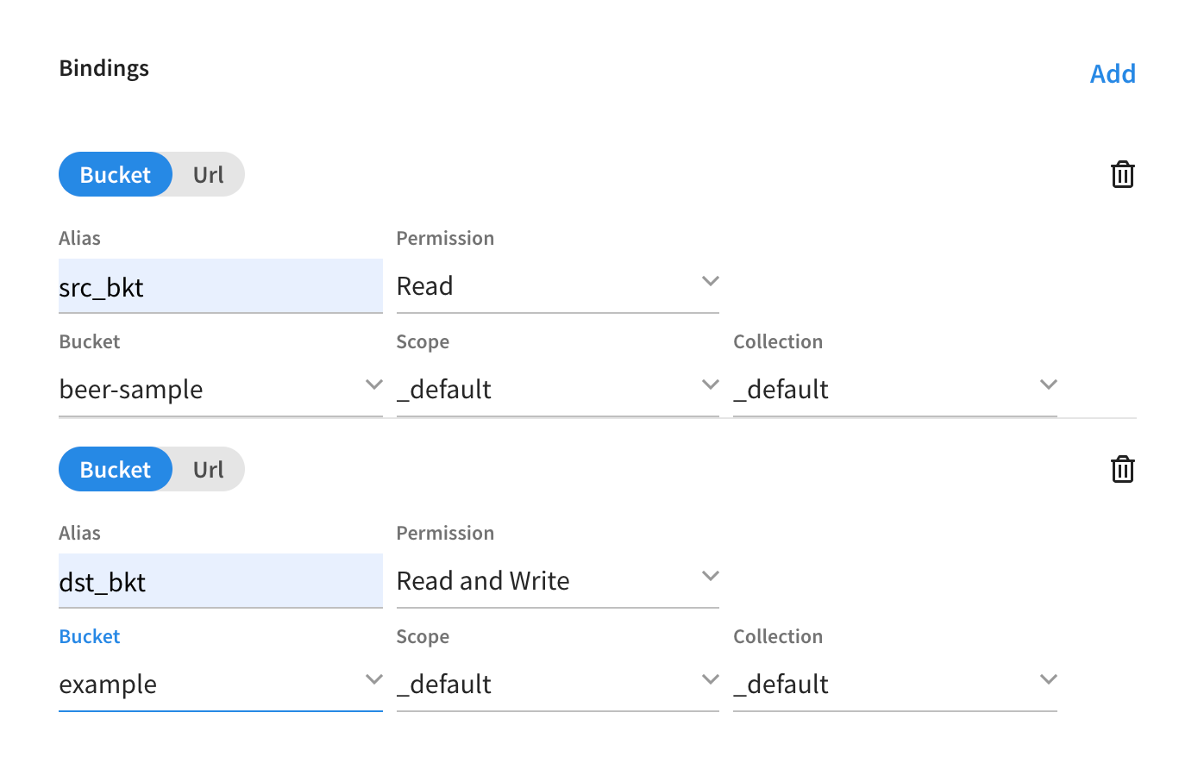This screenshot has height=769, width=1204.
Task: Click the chevron arrow beside example bucket
Action: (x=373, y=679)
